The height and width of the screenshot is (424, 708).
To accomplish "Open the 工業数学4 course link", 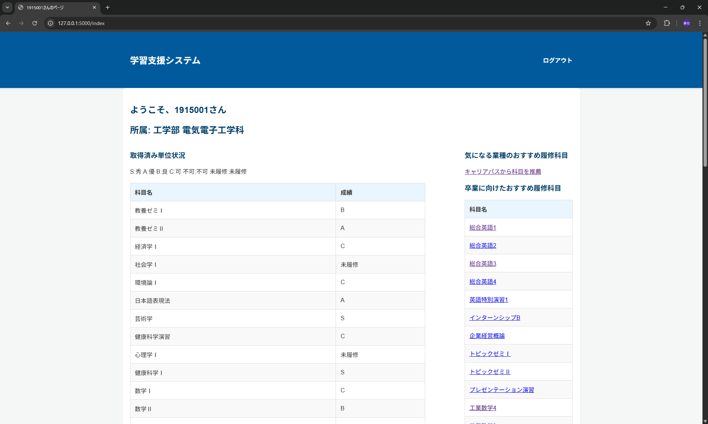I will pyautogui.click(x=482, y=408).
